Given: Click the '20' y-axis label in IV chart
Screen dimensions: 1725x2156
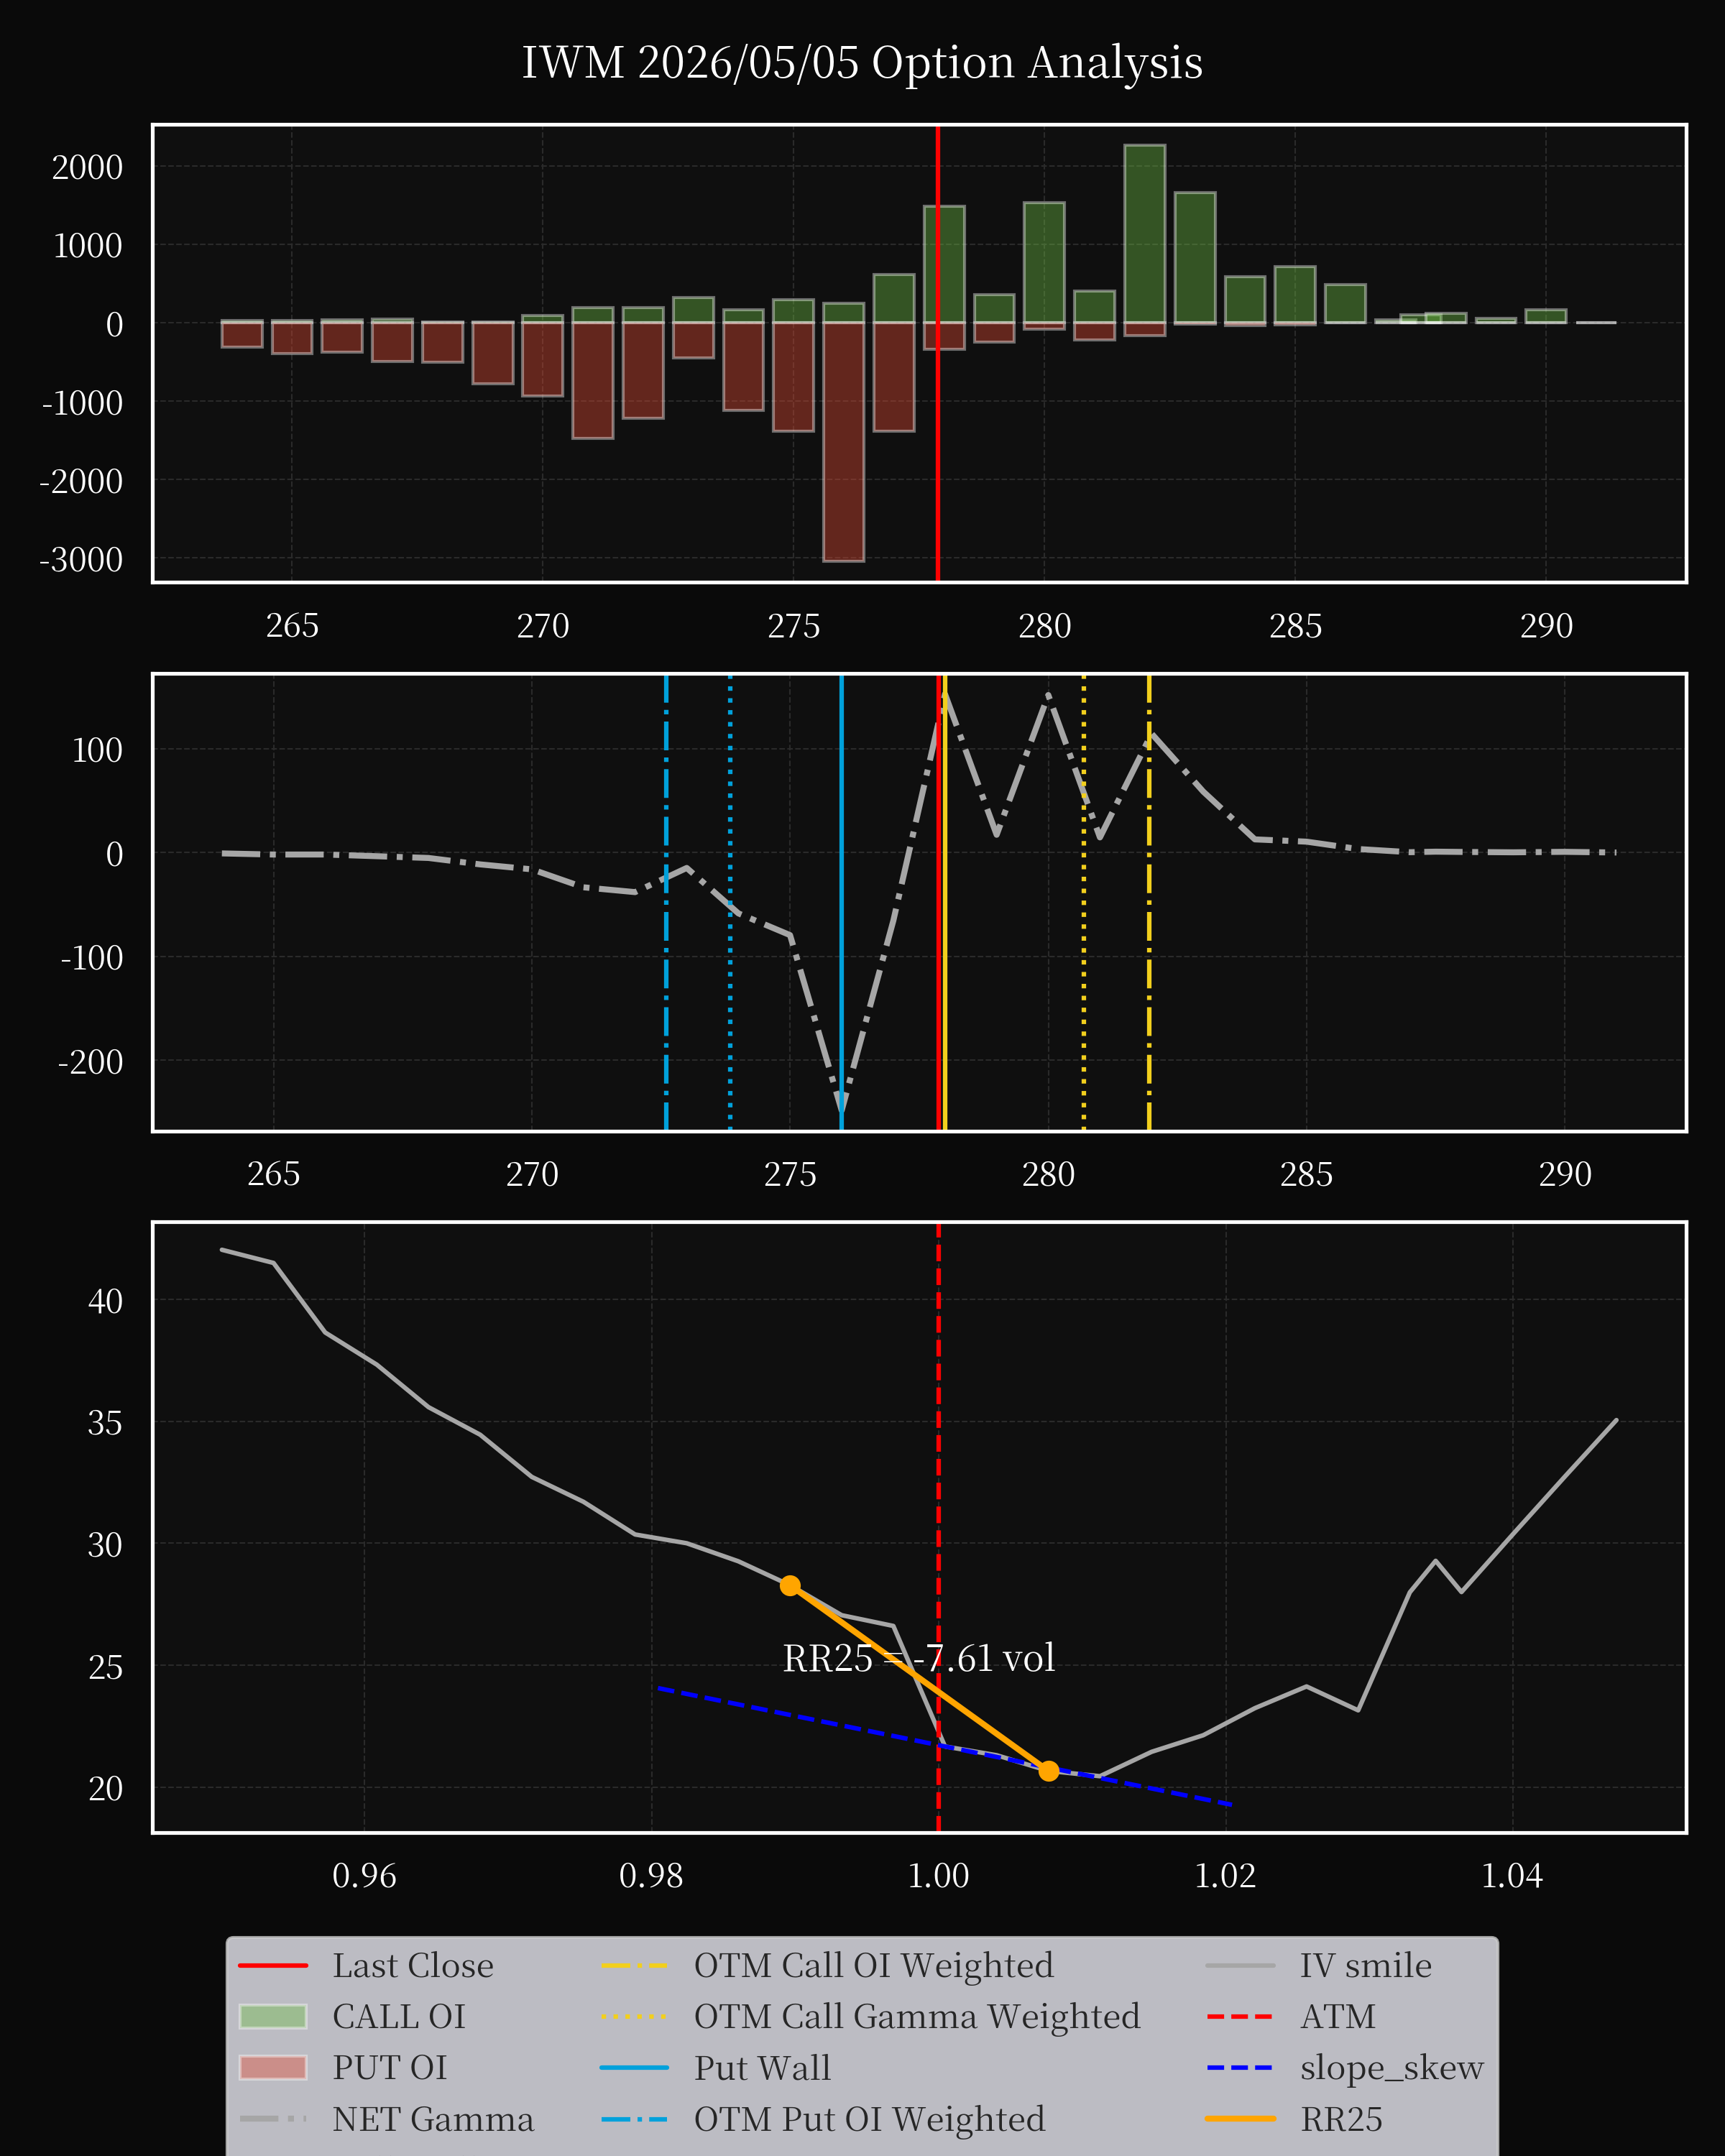Looking at the screenshot, I should (105, 1787).
